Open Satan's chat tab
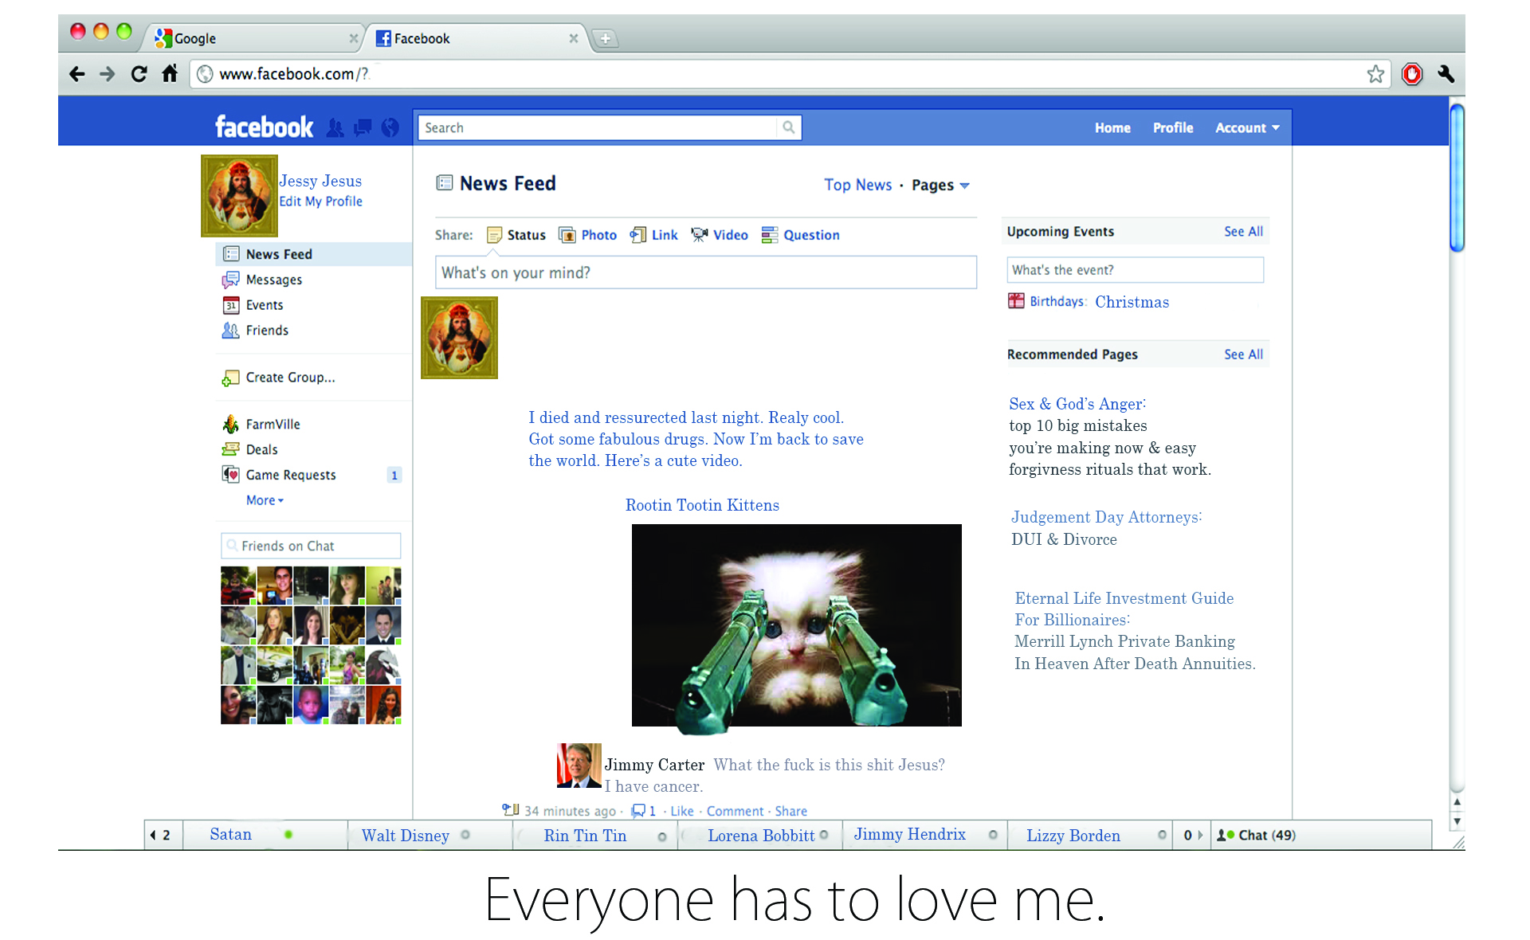The height and width of the screenshot is (940, 1530). [x=265, y=835]
